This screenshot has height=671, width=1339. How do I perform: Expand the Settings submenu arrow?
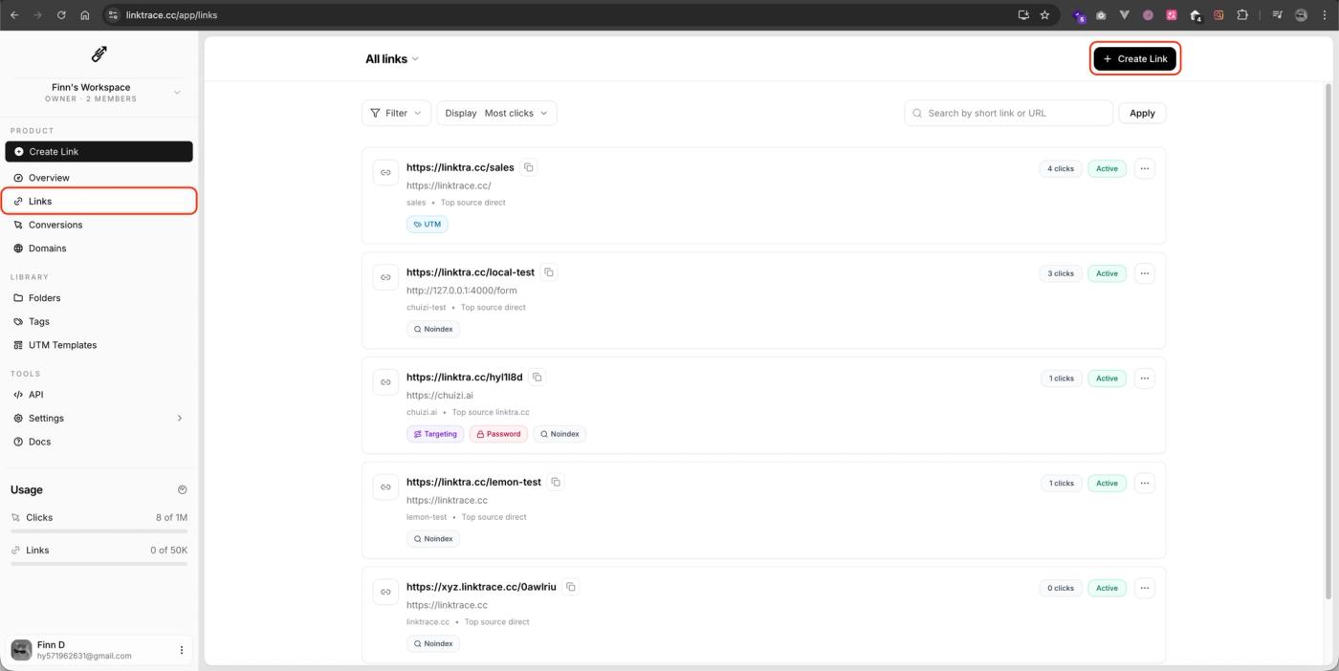[x=179, y=418]
